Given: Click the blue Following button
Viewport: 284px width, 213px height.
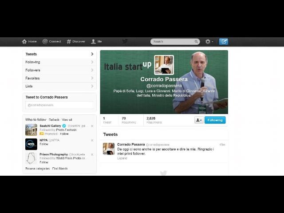Looking at the screenshot, I should [215, 120].
